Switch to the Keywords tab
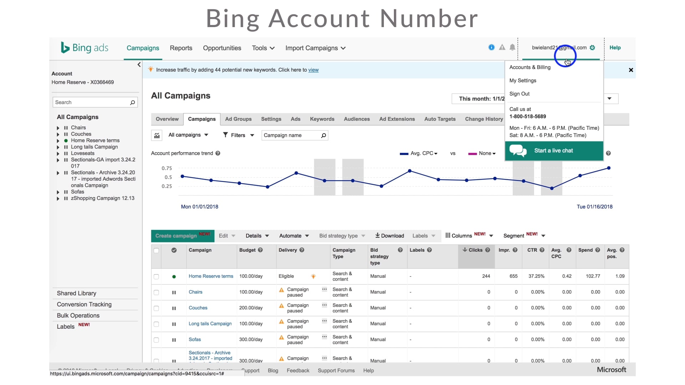 pos(322,119)
